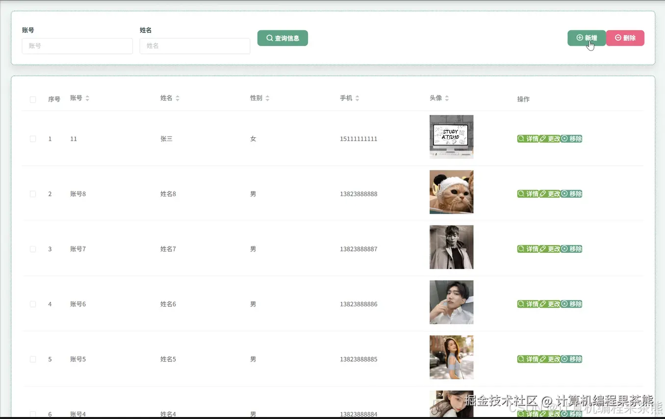
Task: Select the checkbox in the 账号8 row
Action: pyautogui.click(x=33, y=194)
